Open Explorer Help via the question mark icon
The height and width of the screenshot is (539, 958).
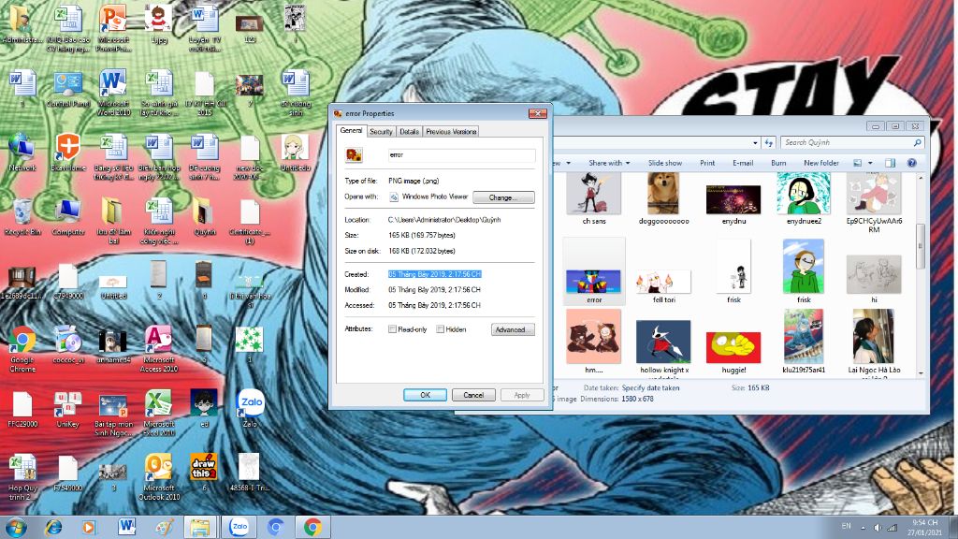911,163
